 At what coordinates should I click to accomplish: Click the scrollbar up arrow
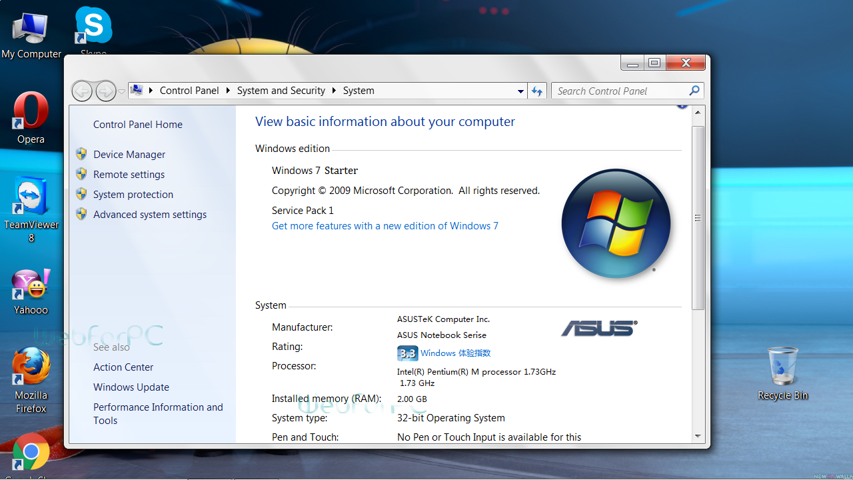698,114
